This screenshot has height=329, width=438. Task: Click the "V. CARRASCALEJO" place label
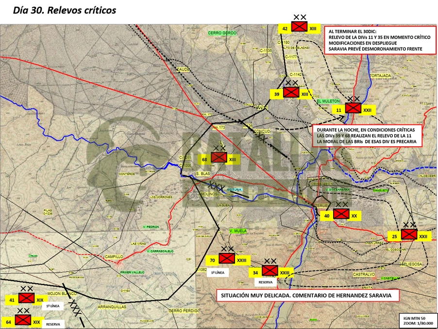160,251
